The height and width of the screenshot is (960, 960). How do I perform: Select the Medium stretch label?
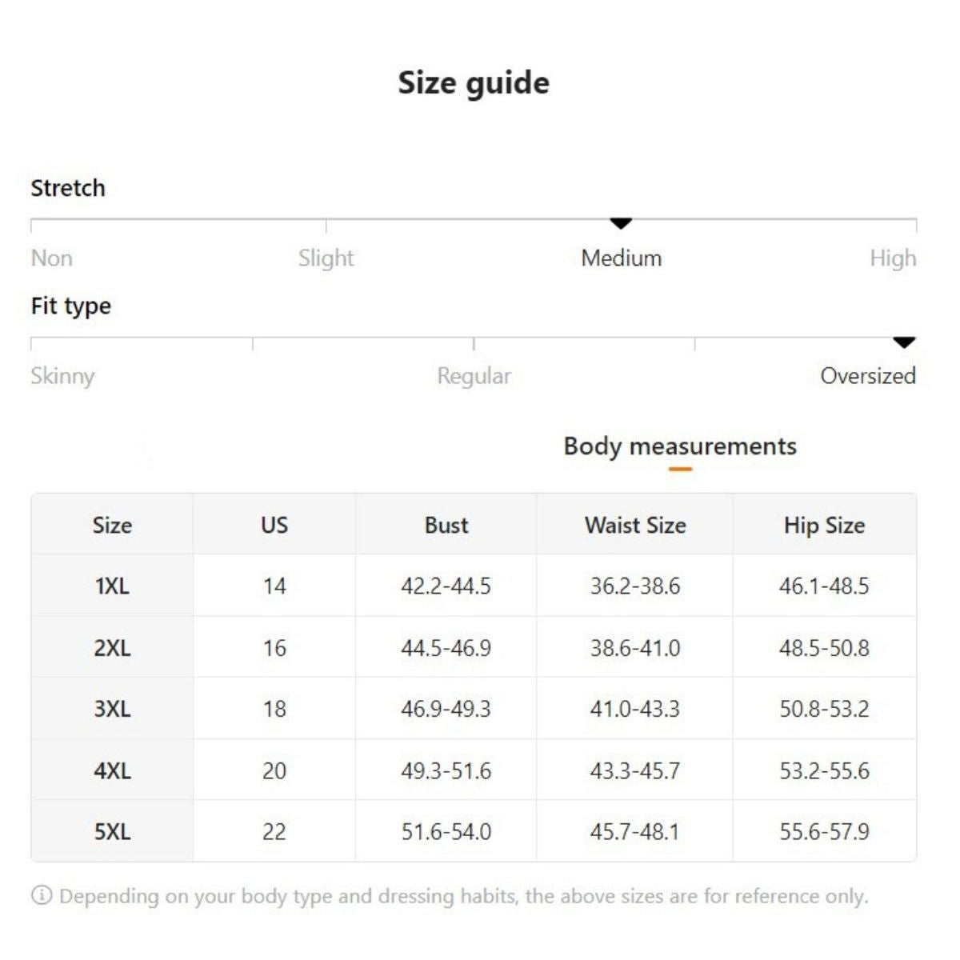point(622,258)
